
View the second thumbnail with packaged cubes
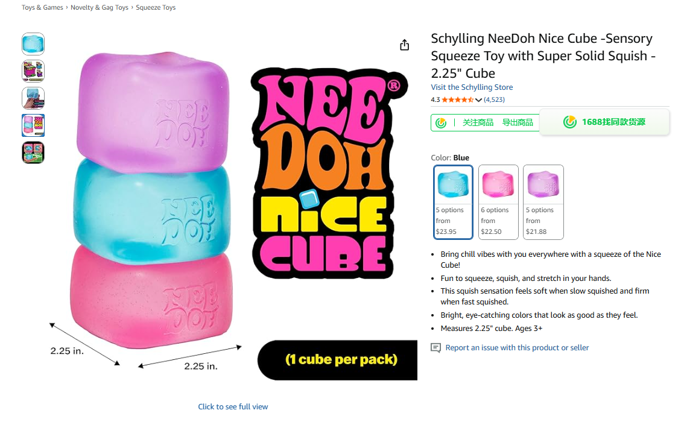[x=33, y=71]
